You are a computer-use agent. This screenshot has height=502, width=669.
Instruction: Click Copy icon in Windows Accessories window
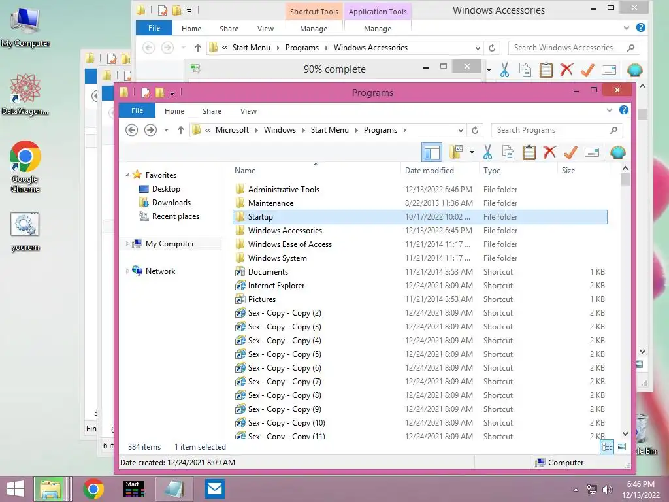pos(525,70)
